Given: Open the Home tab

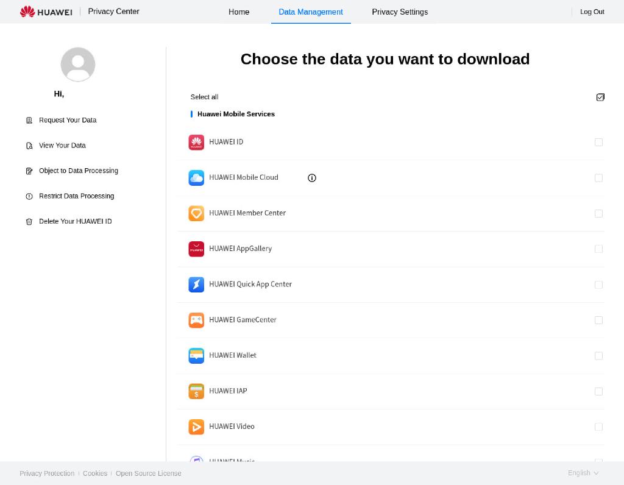Looking at the screenshot, I should [239, 12].
